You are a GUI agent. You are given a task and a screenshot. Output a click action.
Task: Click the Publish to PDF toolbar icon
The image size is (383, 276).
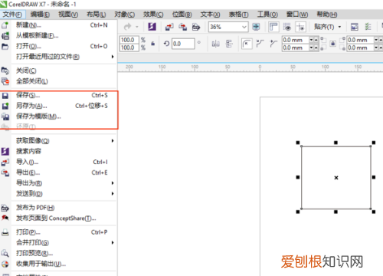[196, 27]
